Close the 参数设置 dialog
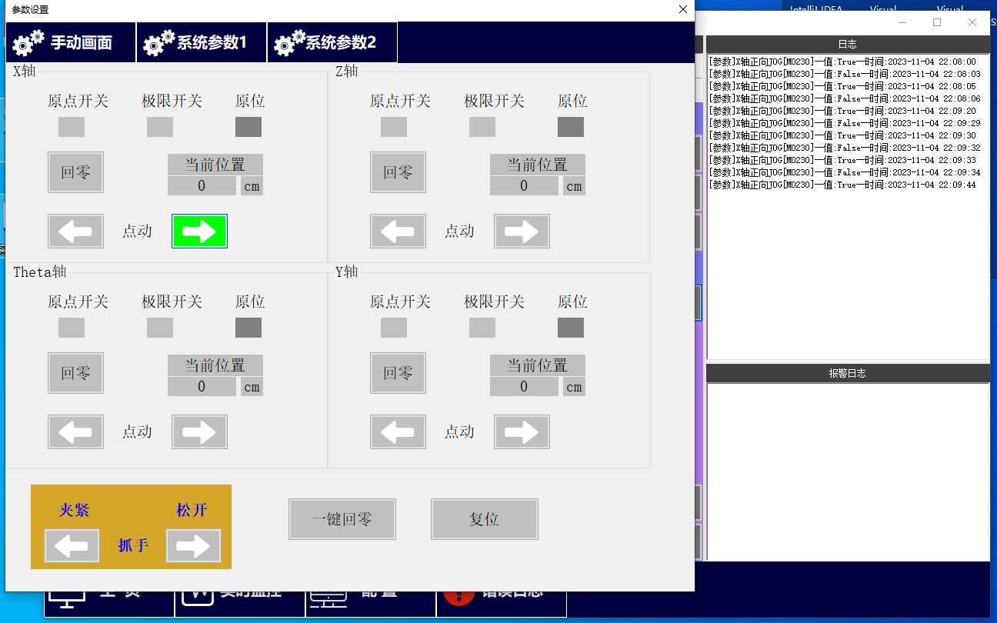 682,10
